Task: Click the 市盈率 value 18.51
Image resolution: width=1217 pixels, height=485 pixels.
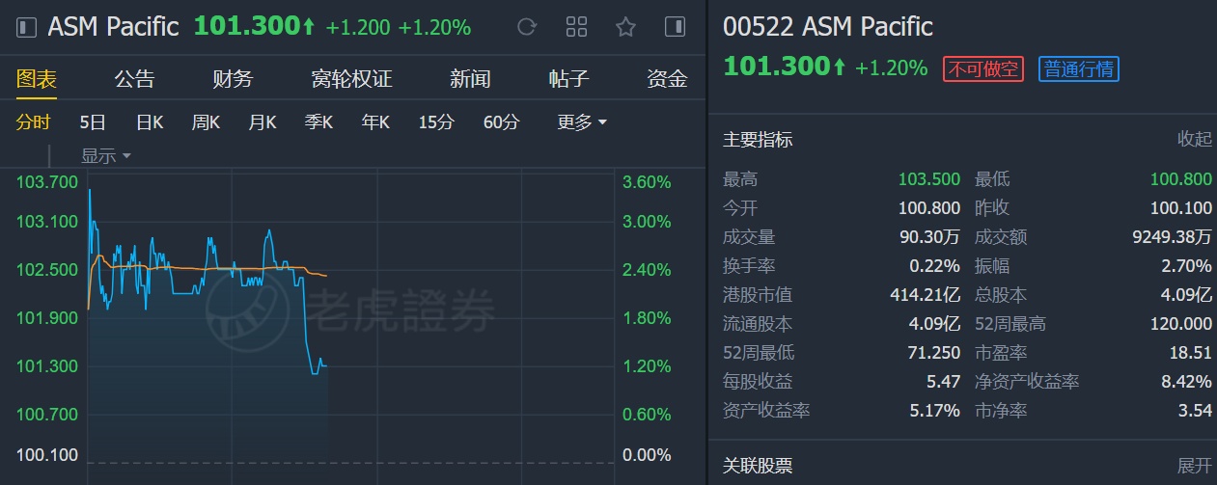Action: click(x=1191, y=353)
